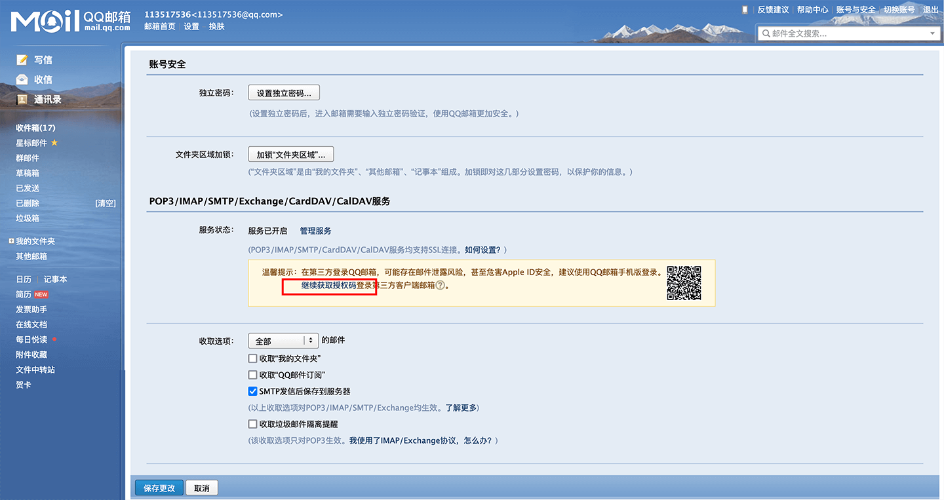Screen dimensions: 944x500
Task: Open 其他邮箱 in sidebar
Action: click(31, 256)
